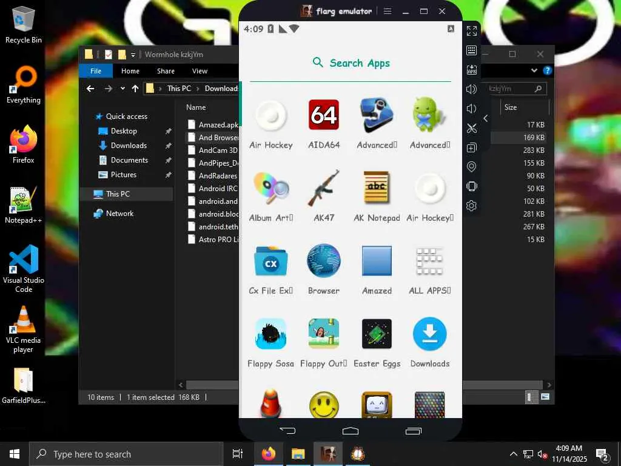The height and width of the screenshot is (466, 621).
Task: Click the install APK icon
Action: tap(471, 70)
